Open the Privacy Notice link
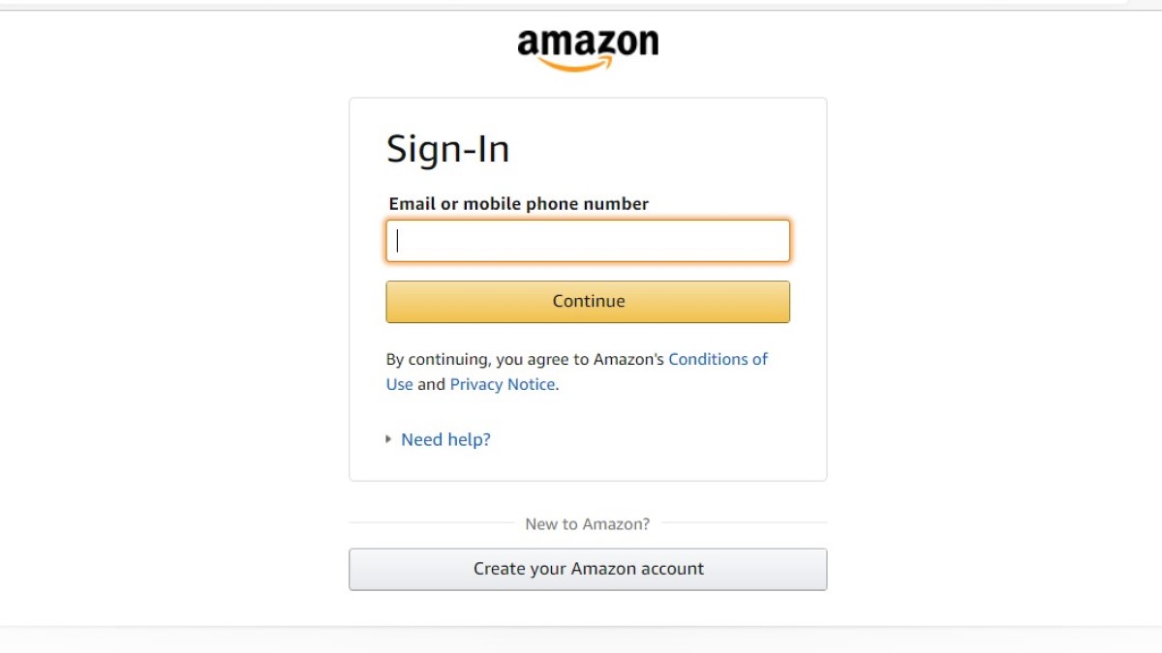 tap(502, 384)
